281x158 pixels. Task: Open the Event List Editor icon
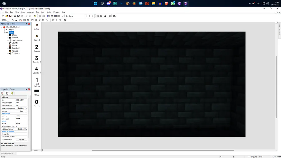(x=59, y=16)
